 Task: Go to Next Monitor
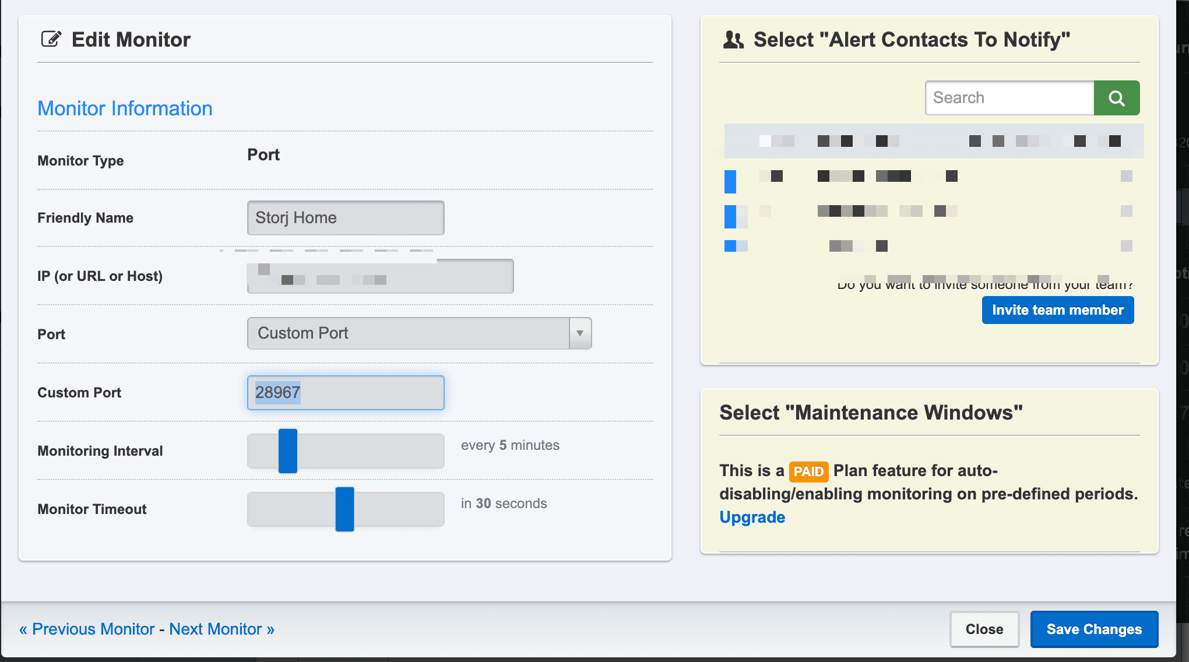[x=221, y=629]
